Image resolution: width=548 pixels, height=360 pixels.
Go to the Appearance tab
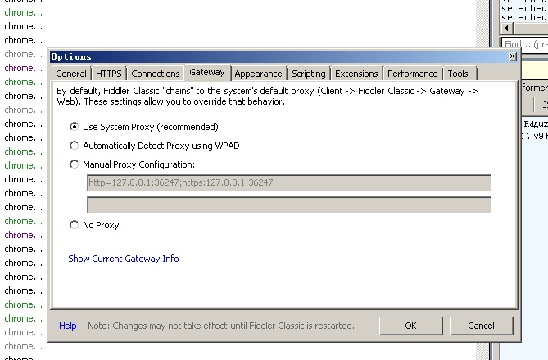coord(258,74)
